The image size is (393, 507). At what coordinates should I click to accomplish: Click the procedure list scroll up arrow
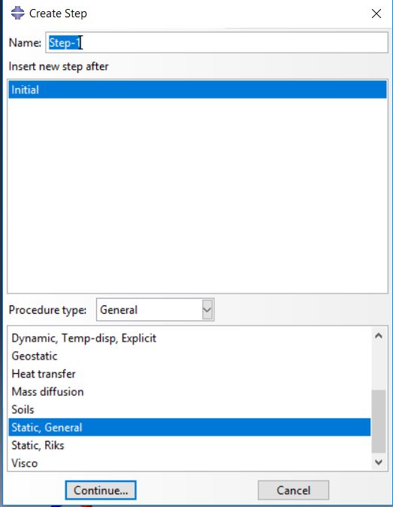(379, 335)
